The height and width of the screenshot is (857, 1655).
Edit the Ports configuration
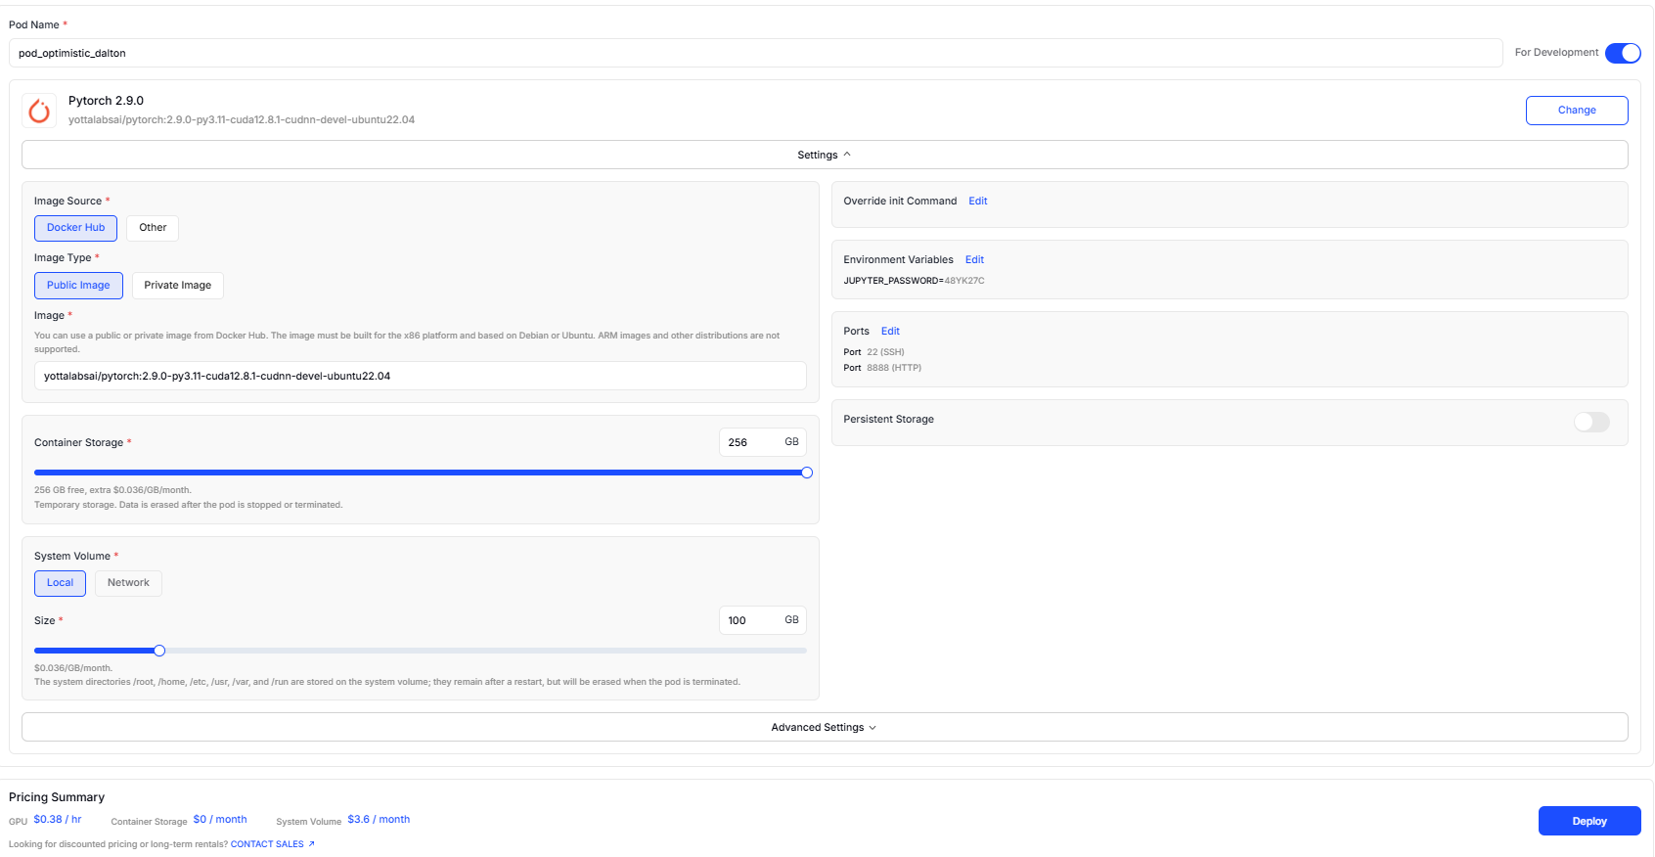(890, 332)
